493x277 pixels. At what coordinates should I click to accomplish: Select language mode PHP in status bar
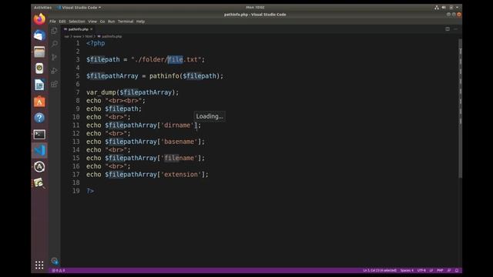440,270
